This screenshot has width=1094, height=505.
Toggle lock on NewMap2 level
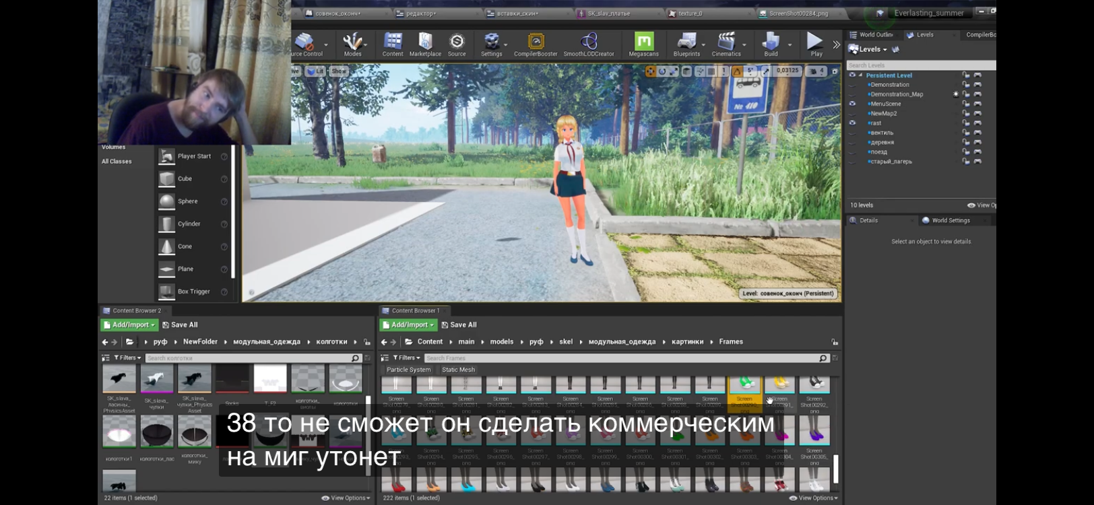click(966, 113)
